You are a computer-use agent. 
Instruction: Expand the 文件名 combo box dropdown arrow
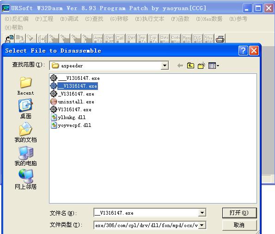202,213
